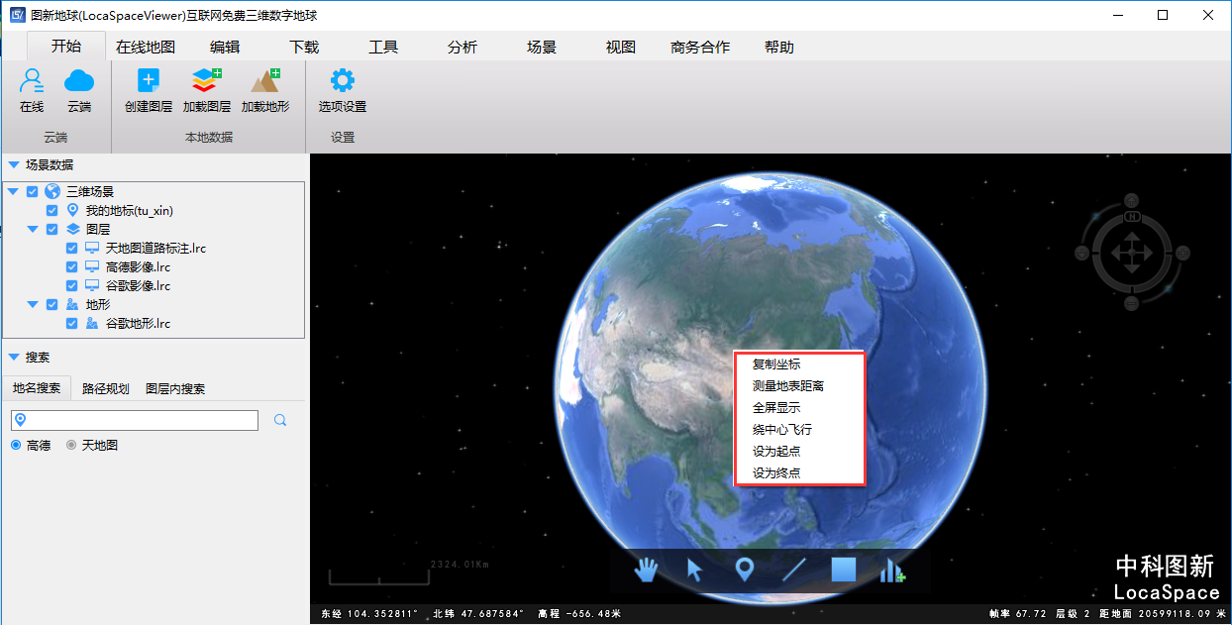Toggle the 图层 group checkbox
The height and width of the screenshot is (625, 1232).
pos(52,229)
